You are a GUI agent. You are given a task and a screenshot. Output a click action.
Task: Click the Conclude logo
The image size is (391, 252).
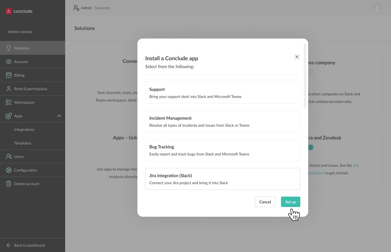click(18, 11)
